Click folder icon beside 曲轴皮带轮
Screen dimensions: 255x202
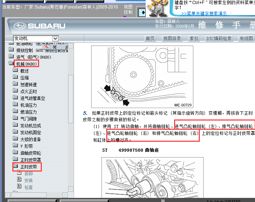15,152
